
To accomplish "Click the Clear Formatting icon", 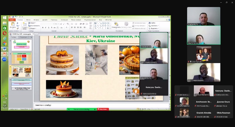I will pos(68,24).
